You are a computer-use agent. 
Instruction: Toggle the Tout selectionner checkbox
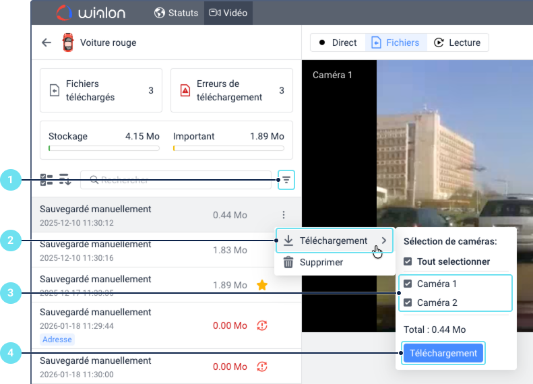click(408, 261)
